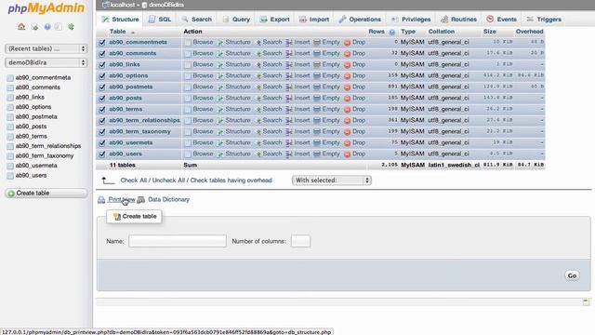
Task: Go to phpMyAdmin home icon
Action: [x=21, y=27]
